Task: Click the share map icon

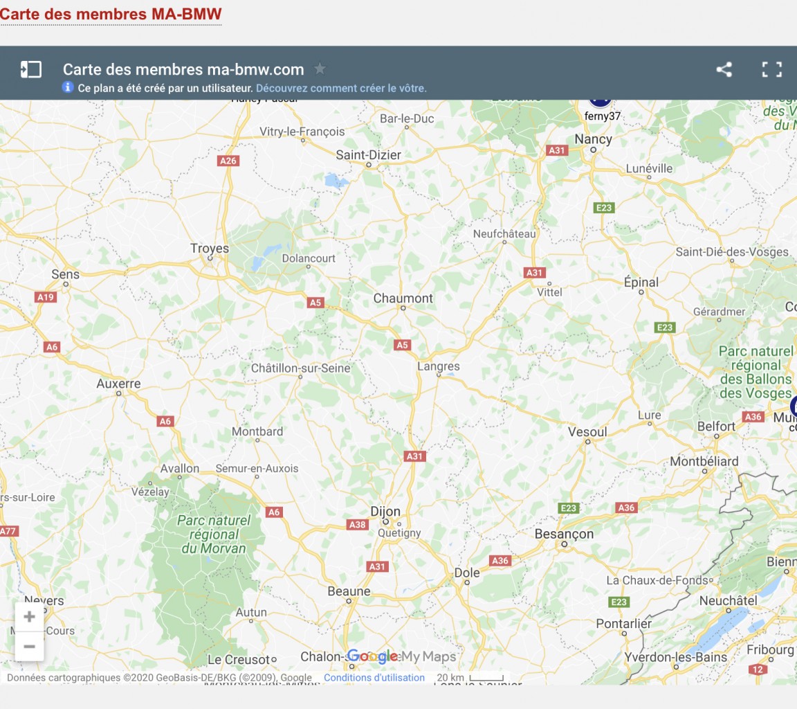Action: [724, 69]
